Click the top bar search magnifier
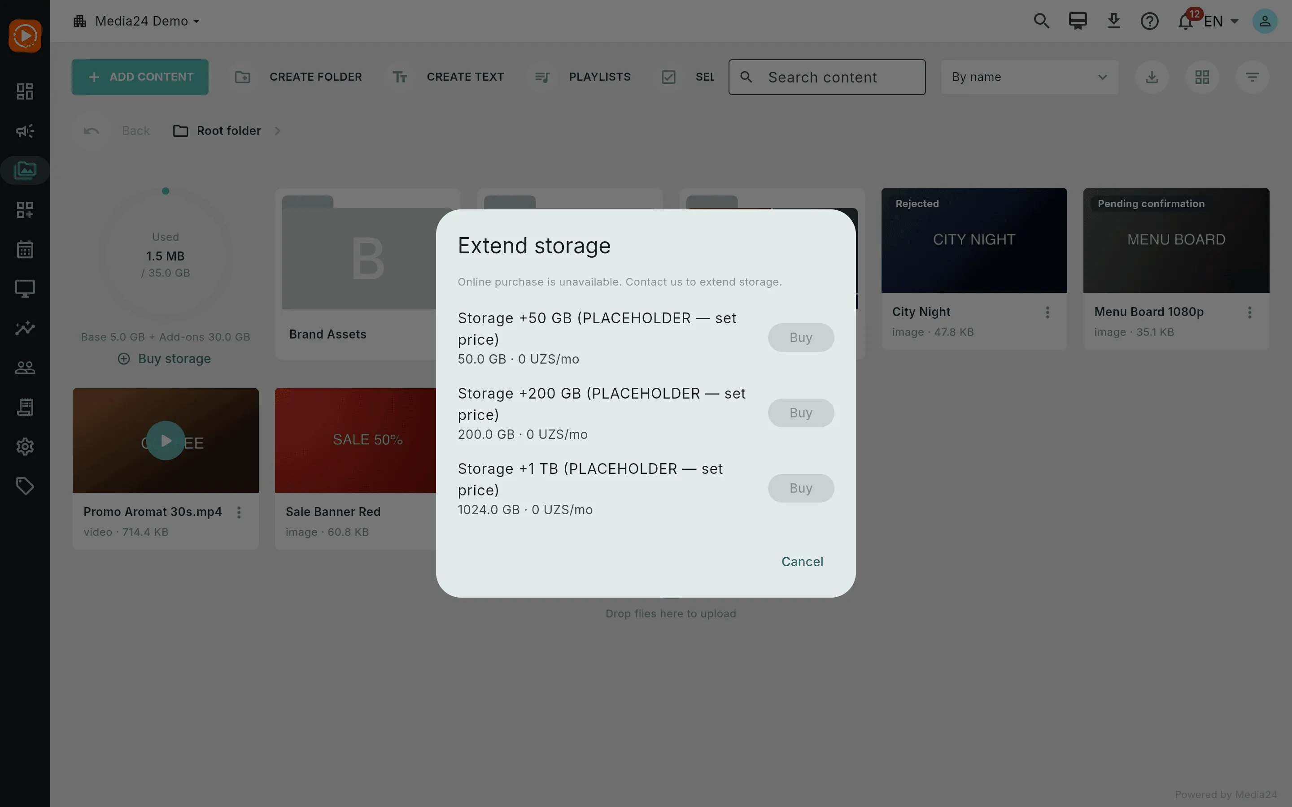 click(x=1042, y=21)
